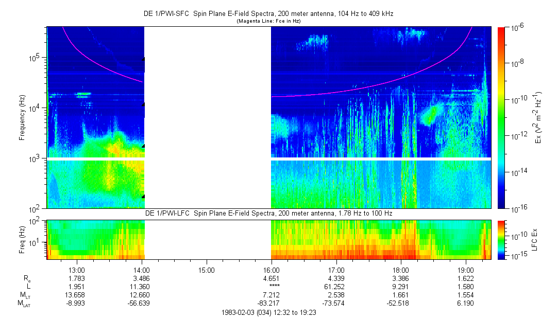
Task: Select the Magenta Line Fce subtitle text
Action: [268, 21]
